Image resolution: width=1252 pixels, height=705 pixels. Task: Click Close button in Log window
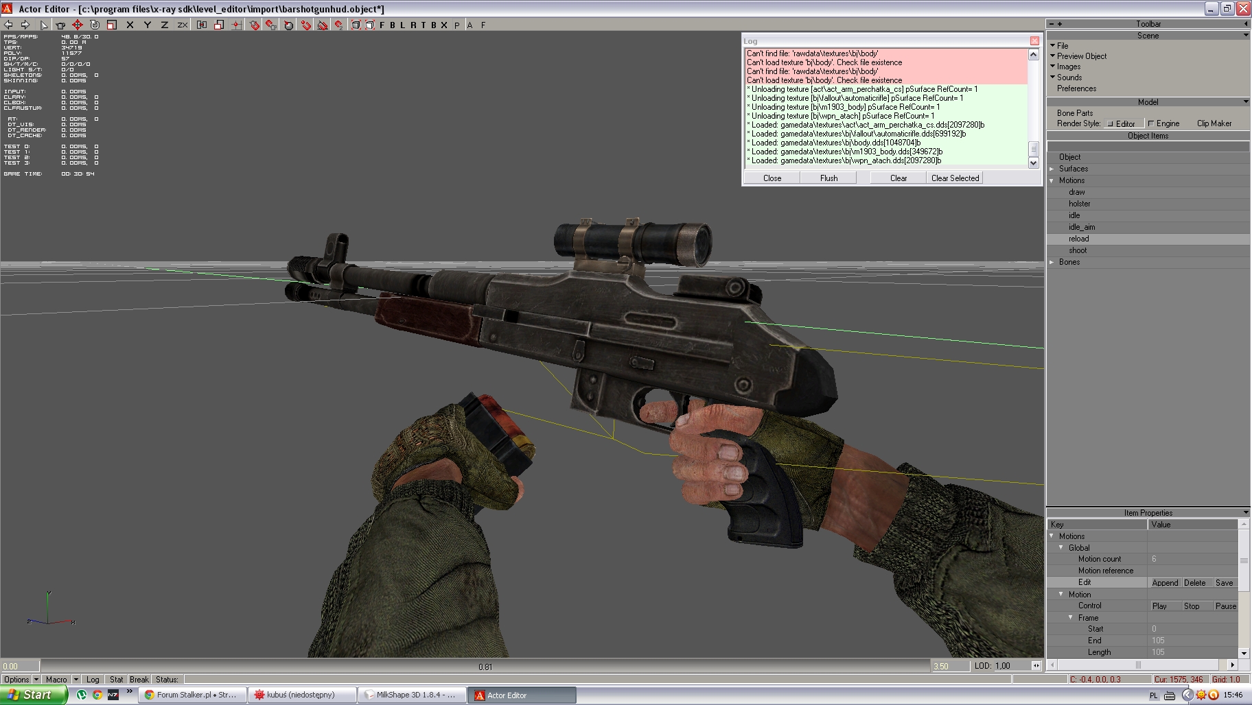click(772, 178)
